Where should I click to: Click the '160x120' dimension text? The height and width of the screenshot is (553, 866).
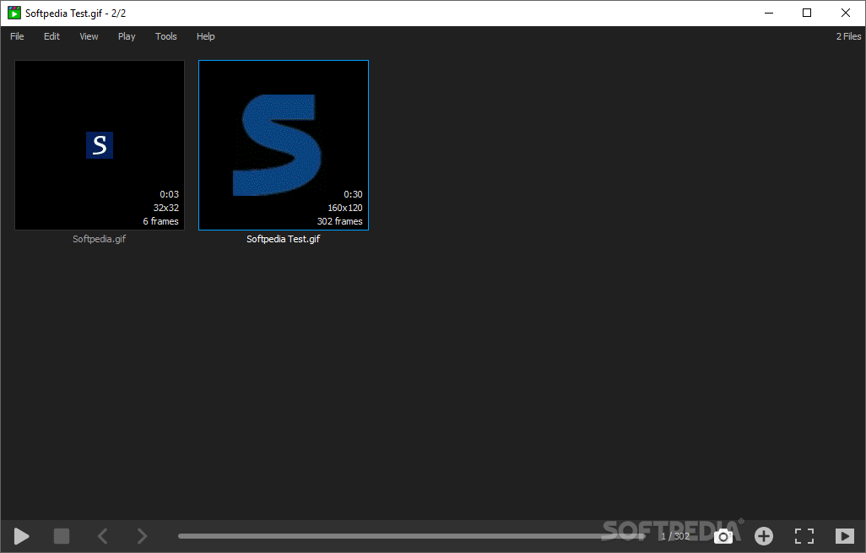coord(345,209)
